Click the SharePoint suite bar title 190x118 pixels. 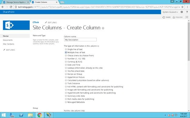pyautogui.click(x=9, y=12)
